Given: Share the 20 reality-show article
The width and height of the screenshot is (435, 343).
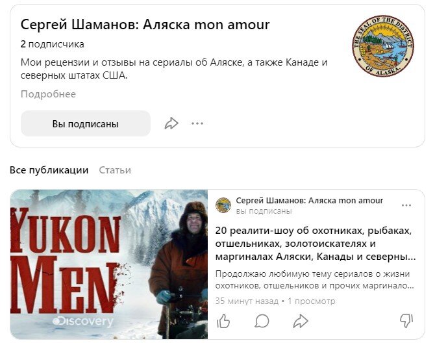Looking at the screenshot, I should [301, 321].
